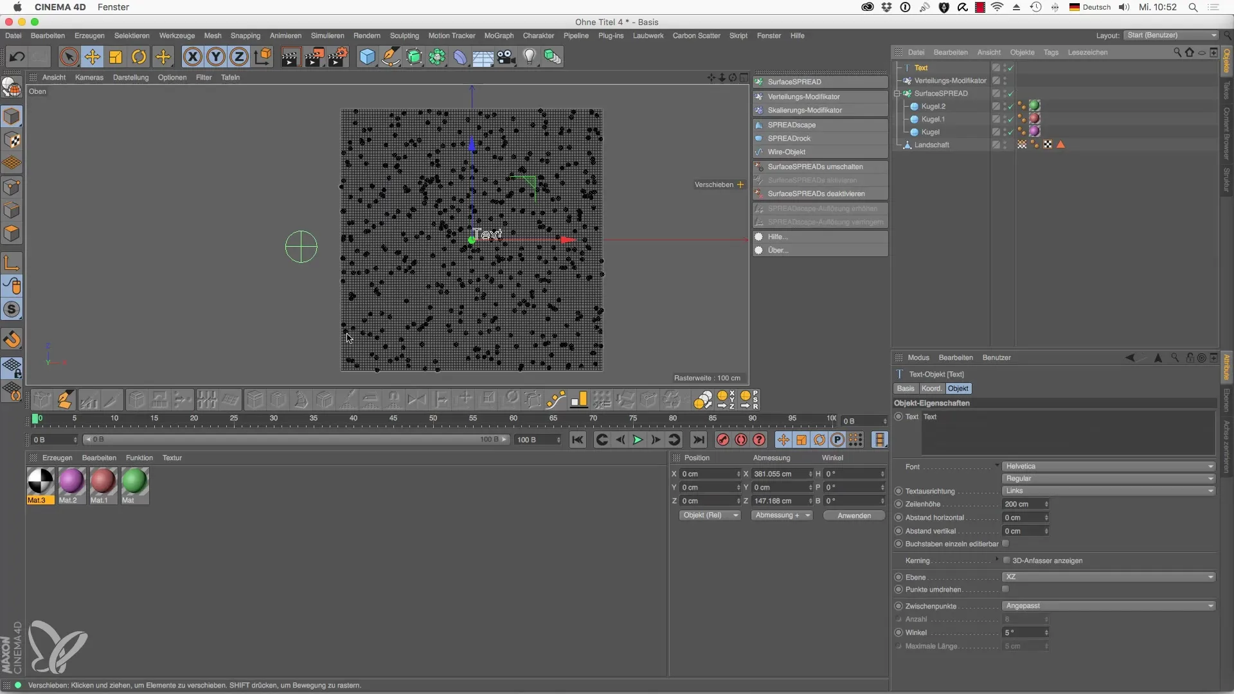Viewport: 1234px width, 694px height.
Task: Click the Zeilenhöhe 200 cm field
Action: pos(1026,504)
